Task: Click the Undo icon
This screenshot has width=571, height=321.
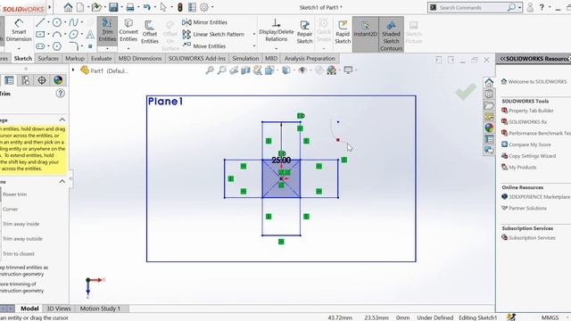Action: click(x=146, y=7)
